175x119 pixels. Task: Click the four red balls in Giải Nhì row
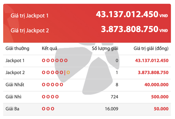pos(50,97)
